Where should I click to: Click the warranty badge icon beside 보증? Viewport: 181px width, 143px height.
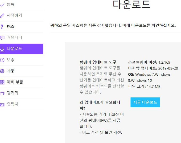tap(2, 60)
